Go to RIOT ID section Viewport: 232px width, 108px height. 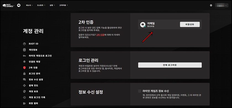(x=34, y=44)
